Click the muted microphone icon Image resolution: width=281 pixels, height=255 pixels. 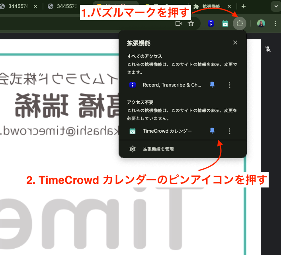click(268, 49)
